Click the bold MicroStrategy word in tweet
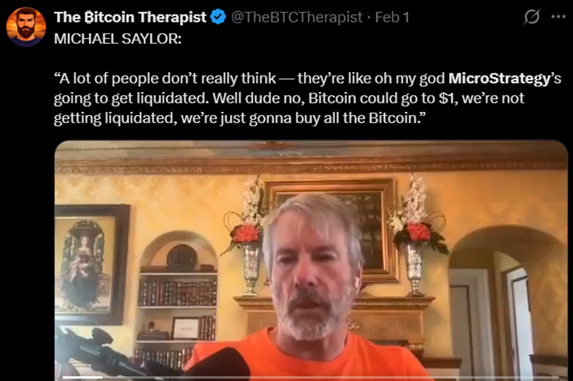573x381 pixels. coord(499,78)
